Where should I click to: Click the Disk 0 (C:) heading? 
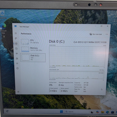[57, 41]
